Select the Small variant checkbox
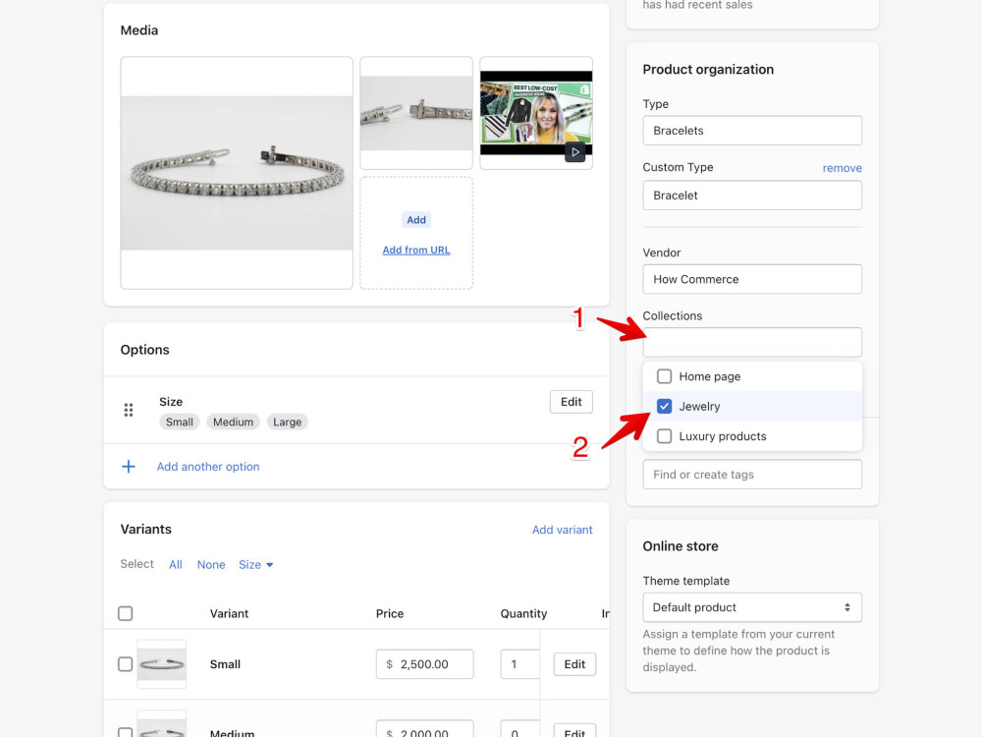 pos(126,663)
